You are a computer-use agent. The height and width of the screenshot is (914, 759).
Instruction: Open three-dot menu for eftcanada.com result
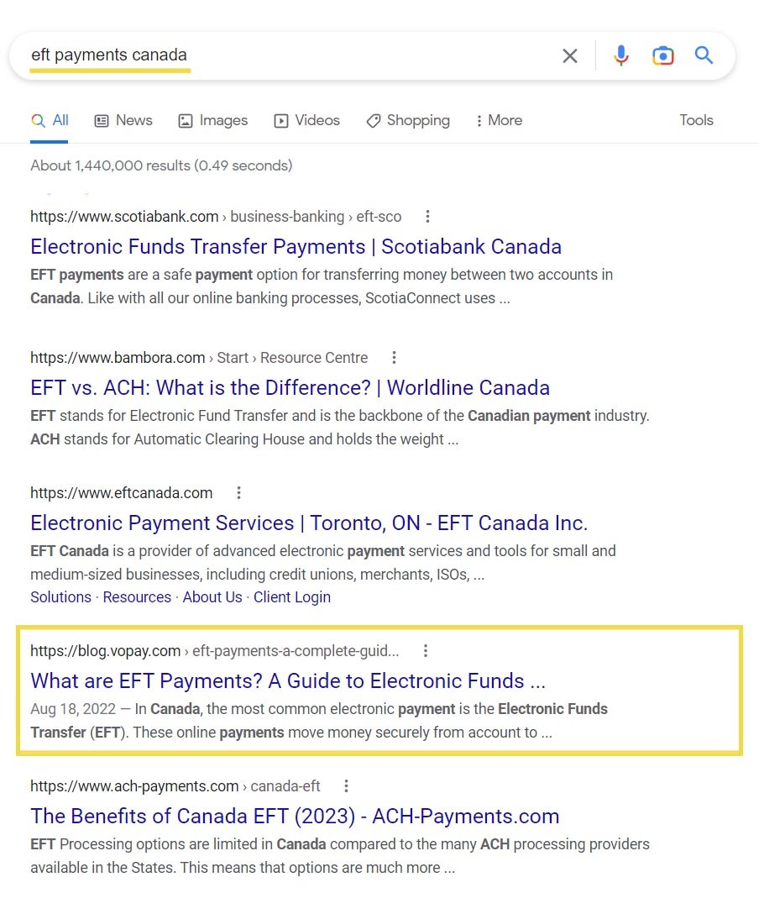click(238, 493)
